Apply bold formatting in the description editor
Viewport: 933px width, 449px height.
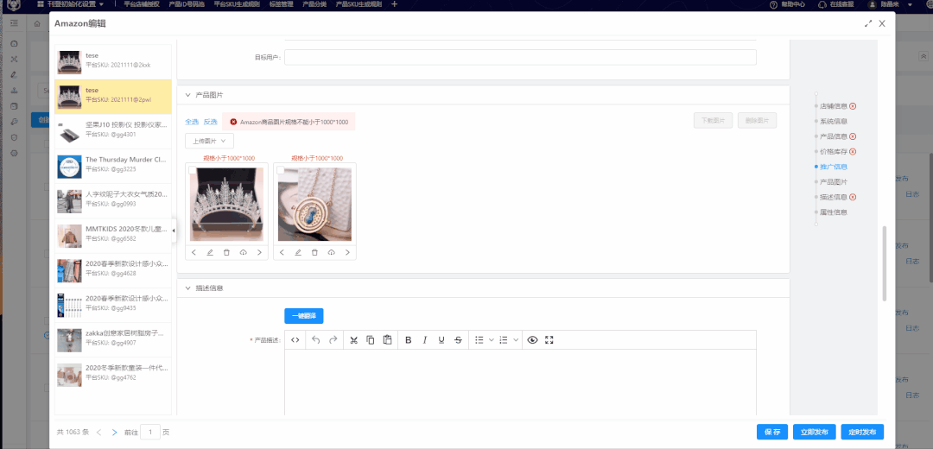409,340
